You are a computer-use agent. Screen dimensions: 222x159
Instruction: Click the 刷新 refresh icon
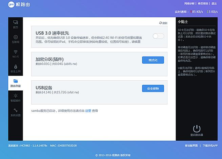(160, 23)
